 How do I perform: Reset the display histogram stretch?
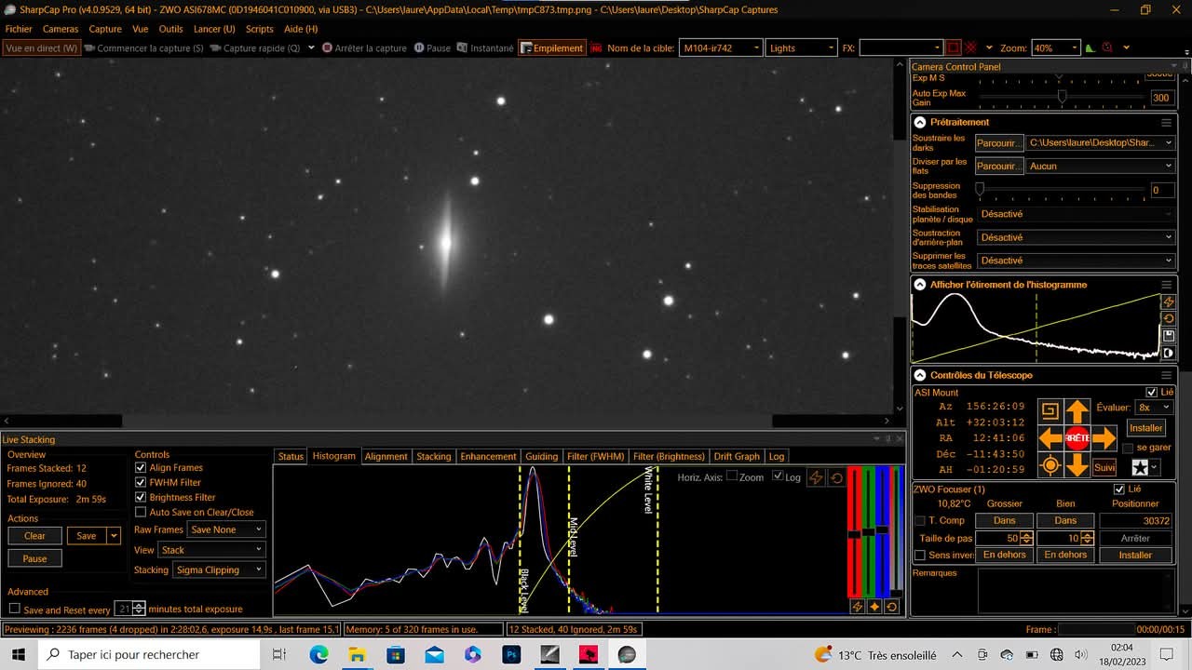click(x=1169, y=318)
